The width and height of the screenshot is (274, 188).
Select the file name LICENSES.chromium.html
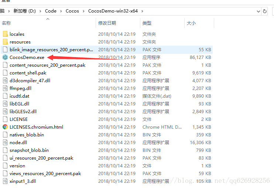pos(36,127)
